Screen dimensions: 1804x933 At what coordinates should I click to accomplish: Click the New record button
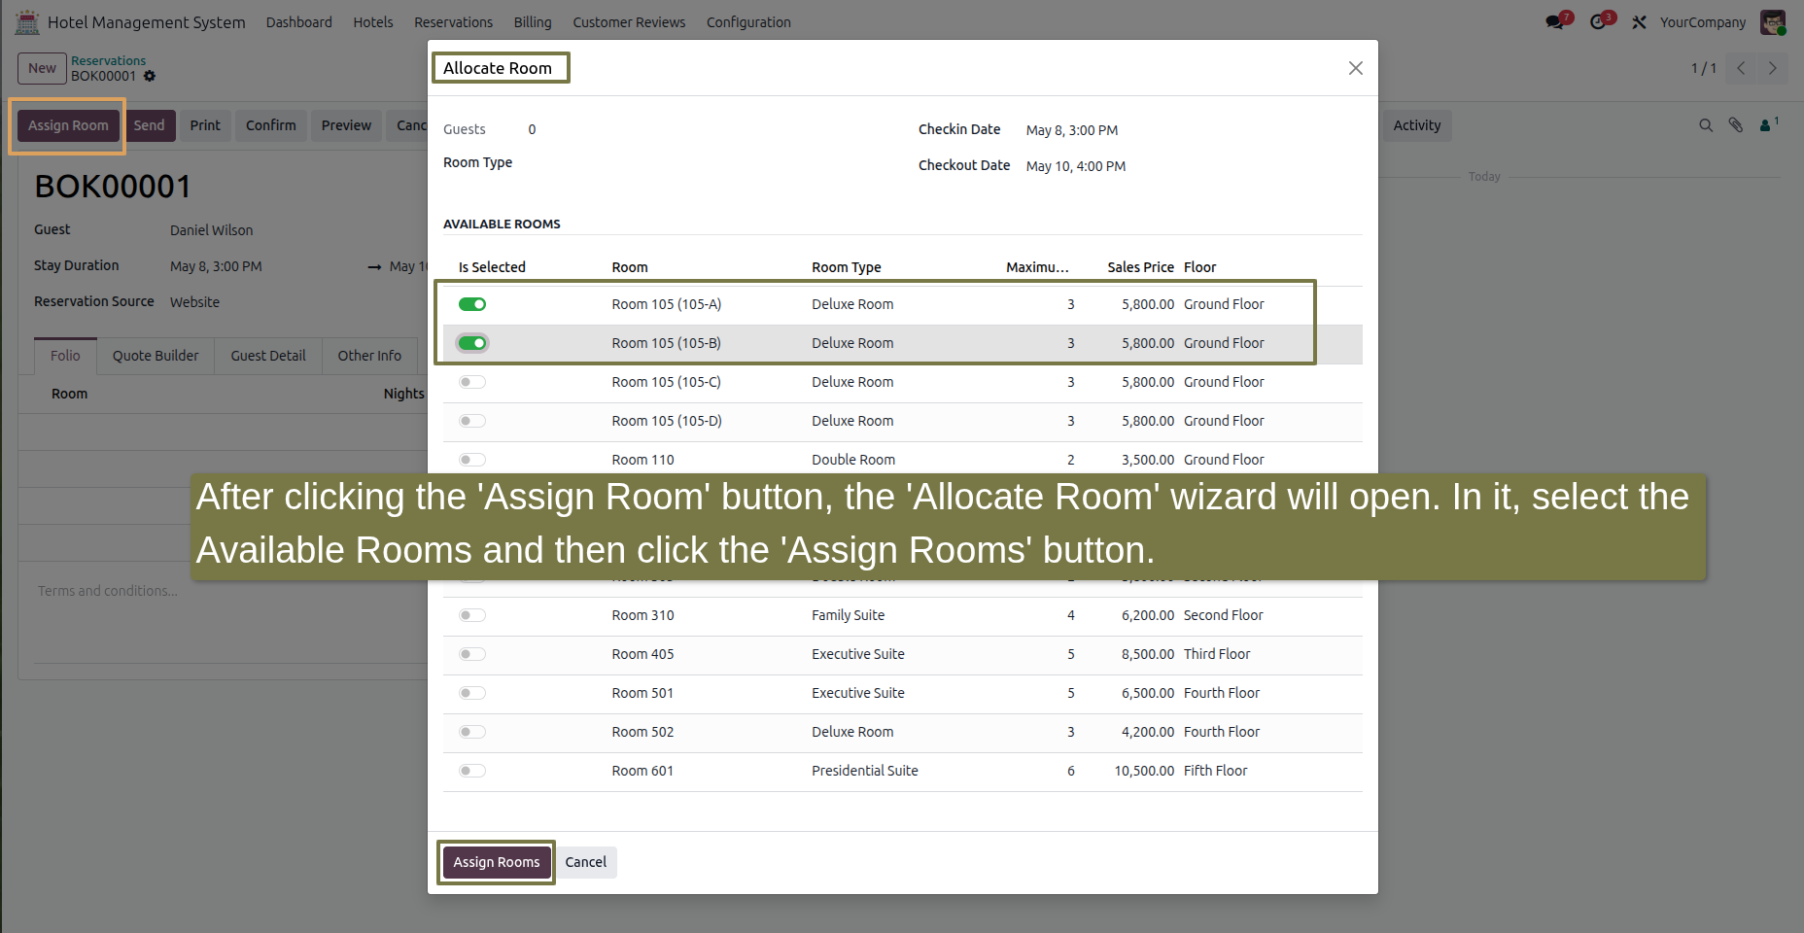point(42,68)
